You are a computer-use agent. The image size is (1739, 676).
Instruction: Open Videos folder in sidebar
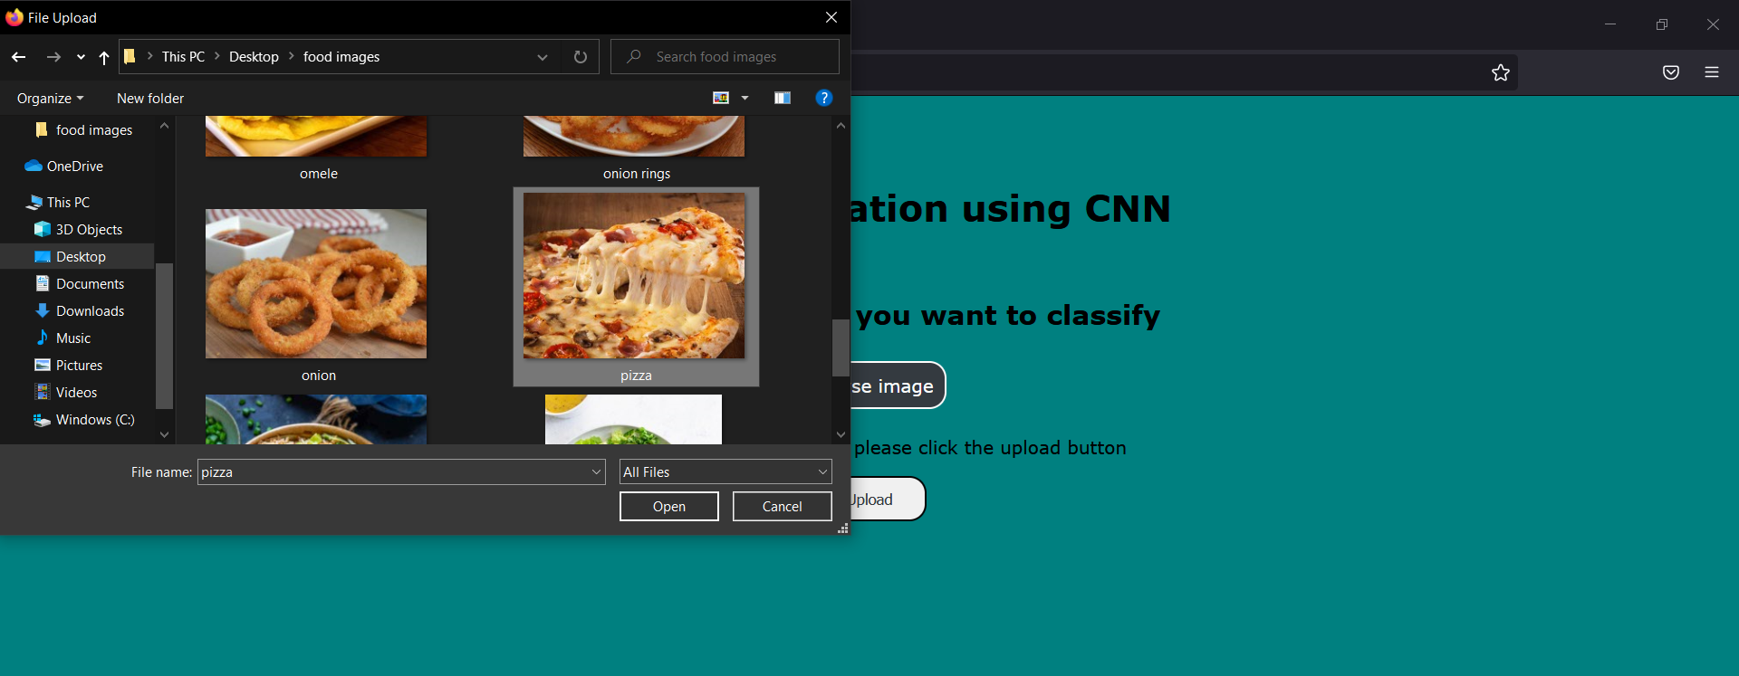(66, 393)
